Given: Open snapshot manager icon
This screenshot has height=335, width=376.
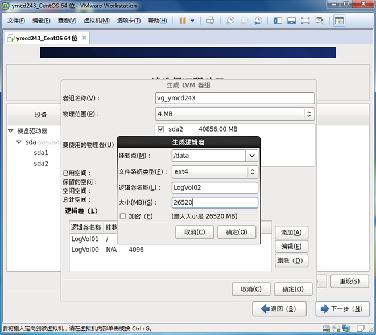Looking at the screenshot, I should [258, 21].
